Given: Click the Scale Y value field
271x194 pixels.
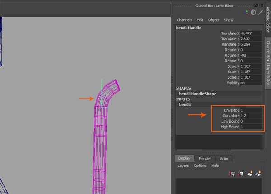Looking at the screenshot, I should (251, 72).
